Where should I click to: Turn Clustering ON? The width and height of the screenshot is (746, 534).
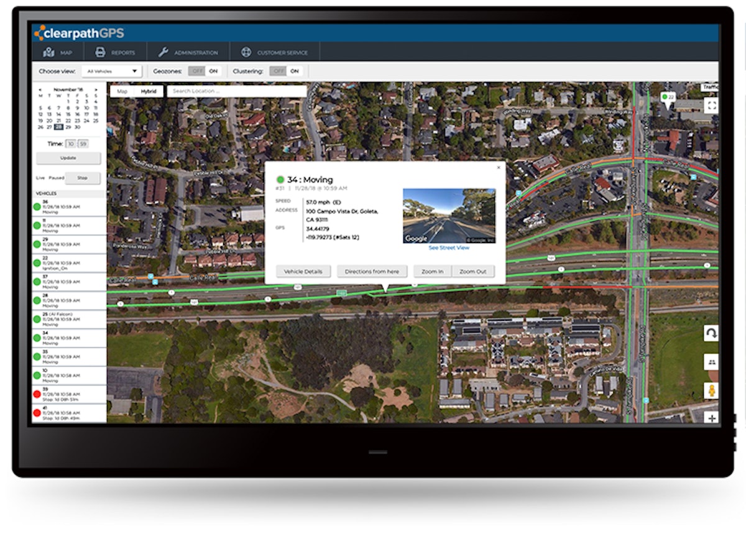(x=293, y=71)
